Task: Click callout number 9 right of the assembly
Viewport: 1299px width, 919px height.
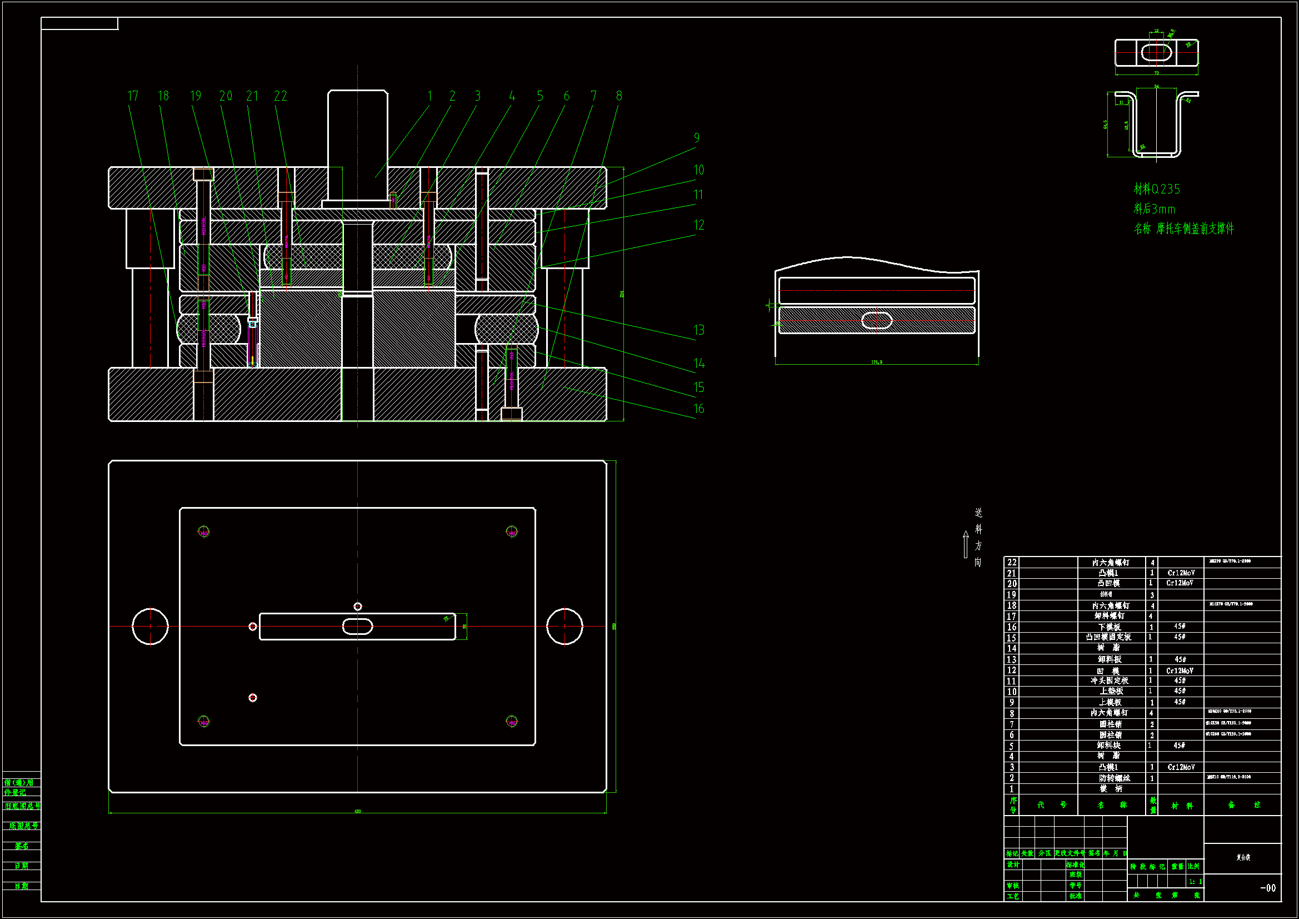Action: point(697,138)
